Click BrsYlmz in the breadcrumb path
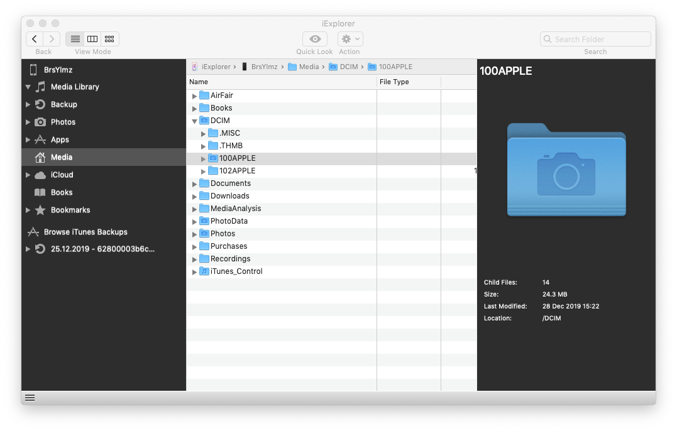This screenshot has height=431, width=677. coord(264,67)
